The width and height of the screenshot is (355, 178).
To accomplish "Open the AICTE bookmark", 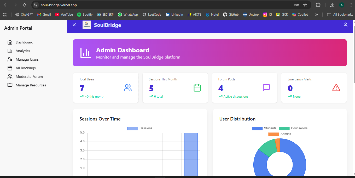I will tap(194, 15).
